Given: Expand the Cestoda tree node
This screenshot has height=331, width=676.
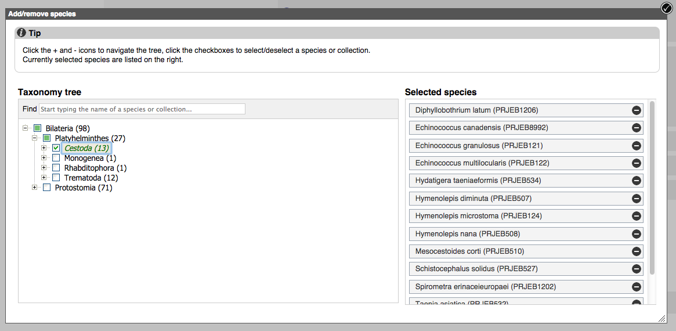Looking at the screenshot, I should [x=44, y=148].
